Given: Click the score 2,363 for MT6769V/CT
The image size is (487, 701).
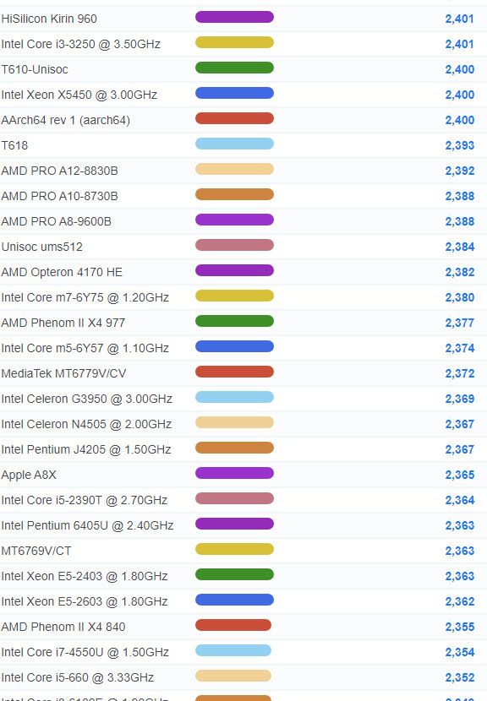Looking at the screenshot, I should click(x=460, y=551).
